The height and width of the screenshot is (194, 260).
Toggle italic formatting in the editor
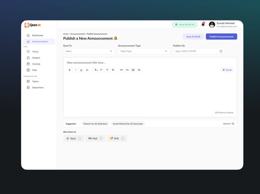pyautogui.click(x=75, y=70)
